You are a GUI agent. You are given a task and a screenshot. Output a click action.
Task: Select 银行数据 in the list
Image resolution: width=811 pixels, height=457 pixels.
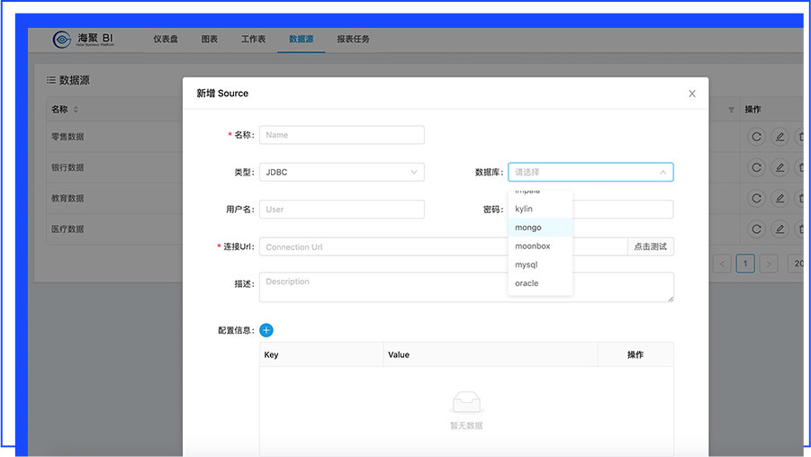[x=68, y=167]
